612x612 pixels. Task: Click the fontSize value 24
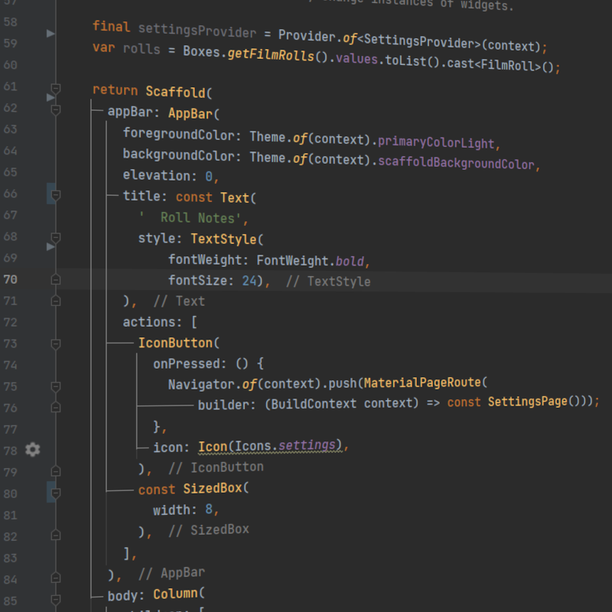click(x=250, y=281)
